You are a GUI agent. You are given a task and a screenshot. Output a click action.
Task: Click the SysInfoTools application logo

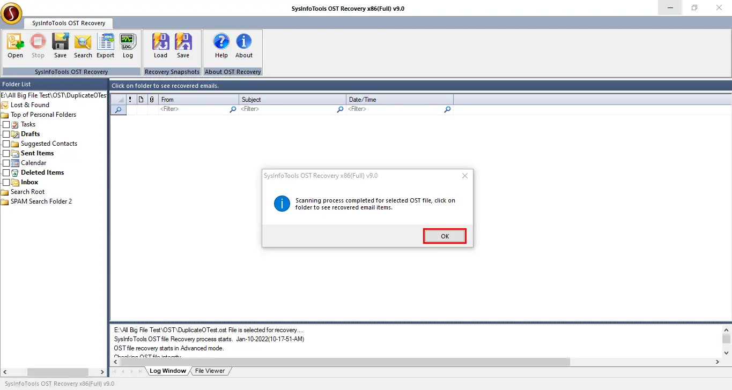click(x=11, y=13)
